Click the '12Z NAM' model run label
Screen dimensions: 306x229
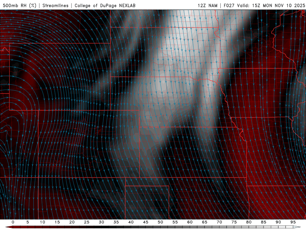tap(207, 5)
